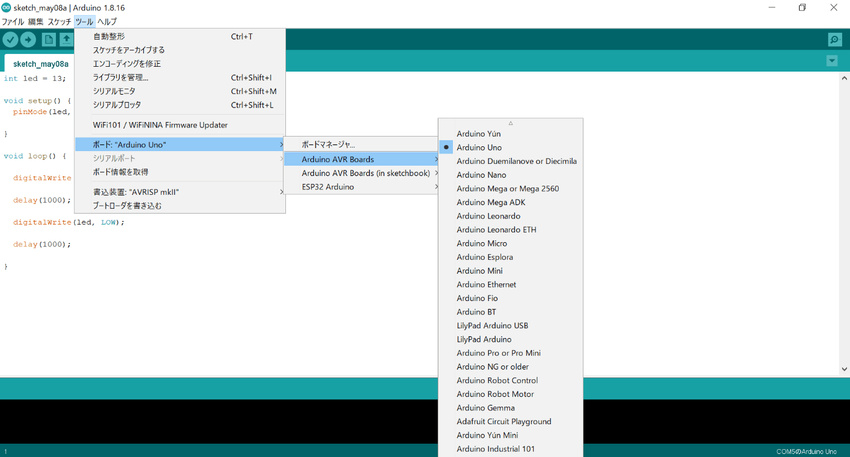Open the スケッチ menu
This screenshot has width=850, height=457.
pyautogui.click(x=59, y=21)
